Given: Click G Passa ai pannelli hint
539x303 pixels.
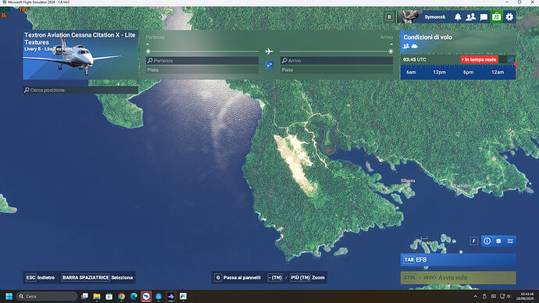Looking at the screenshot, I should point(237,277).
